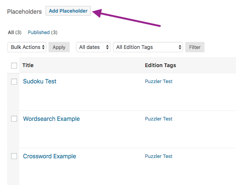Apply the selected bulk action
The image size is (236, 185).
(x=59, y=47)
